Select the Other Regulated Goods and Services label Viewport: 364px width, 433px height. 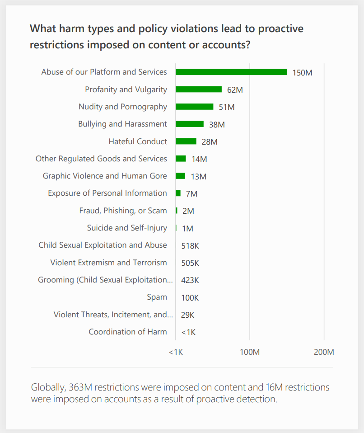pyautogui.click(x=101, y=159)
